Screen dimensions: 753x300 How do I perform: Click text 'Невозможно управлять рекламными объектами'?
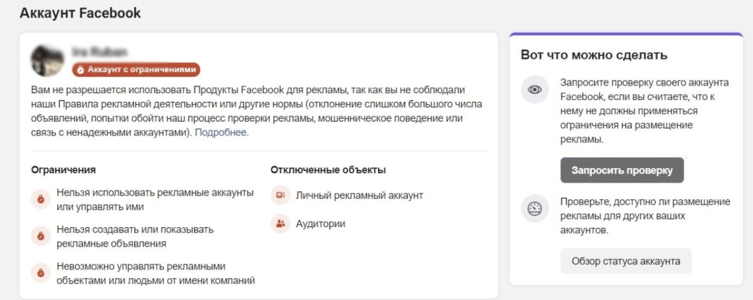coord(156,274)
